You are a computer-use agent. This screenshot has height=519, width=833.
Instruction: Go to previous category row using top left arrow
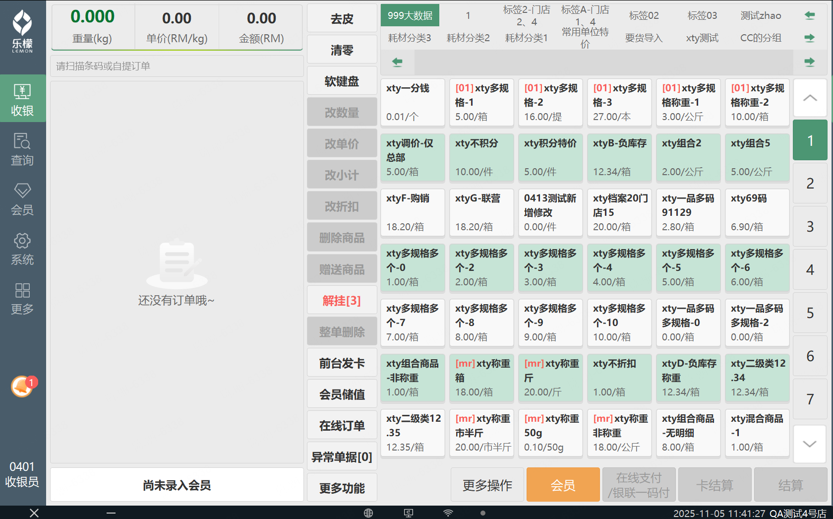point(810,15)
